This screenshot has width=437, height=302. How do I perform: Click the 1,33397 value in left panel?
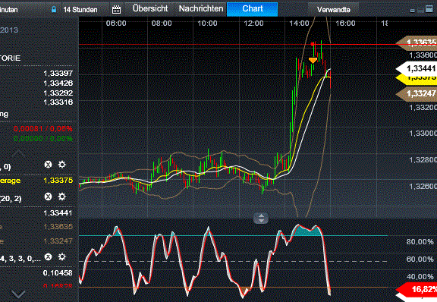point(58,74)
